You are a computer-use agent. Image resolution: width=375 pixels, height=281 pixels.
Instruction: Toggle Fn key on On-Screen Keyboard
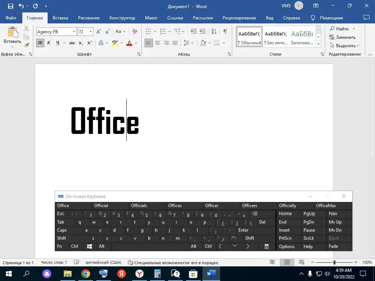pyautogui.click(x=62, y=246)
